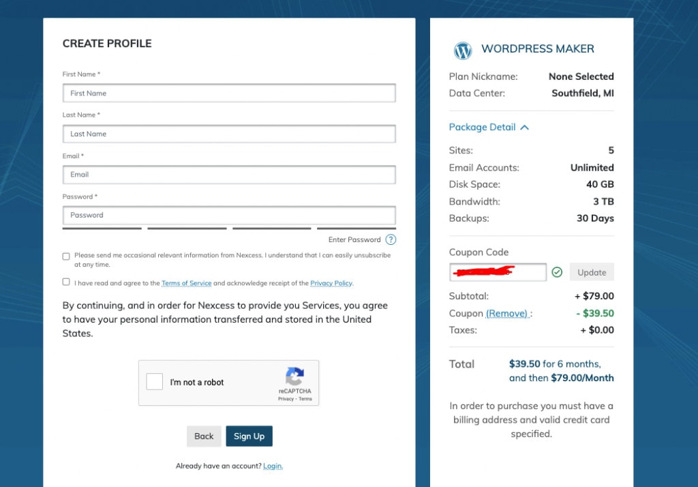Click the + $79.00 subtotal amount
Viewport: 698px width, 487px height.
point(594,296)
